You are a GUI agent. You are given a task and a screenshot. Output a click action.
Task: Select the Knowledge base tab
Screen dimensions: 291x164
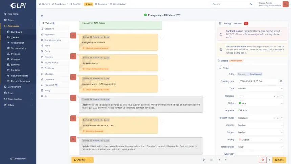[x=54, y=40]
